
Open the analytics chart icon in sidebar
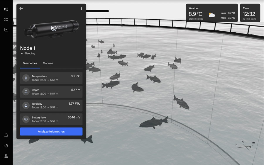pos(6,30)
